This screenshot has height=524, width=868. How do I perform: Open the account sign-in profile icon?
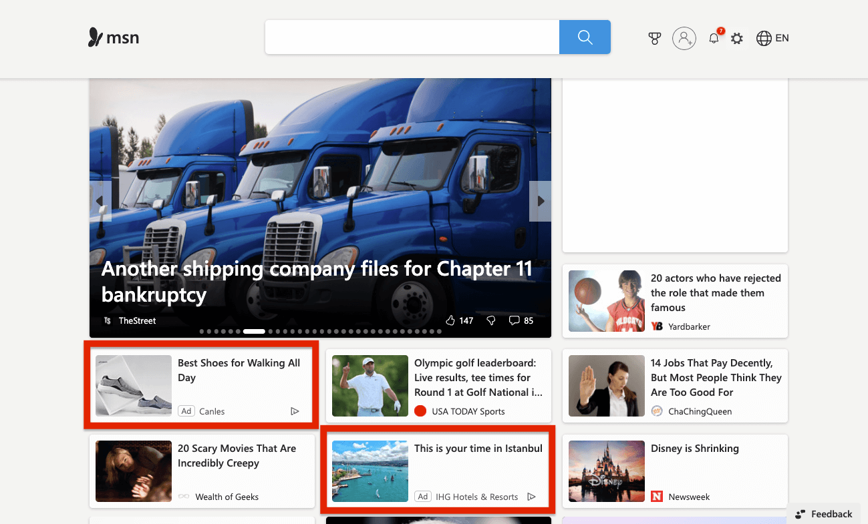pos(684,39)
